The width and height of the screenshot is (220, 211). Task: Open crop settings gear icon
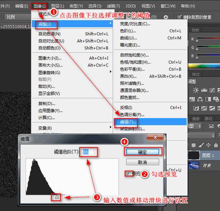click(166, 17)
